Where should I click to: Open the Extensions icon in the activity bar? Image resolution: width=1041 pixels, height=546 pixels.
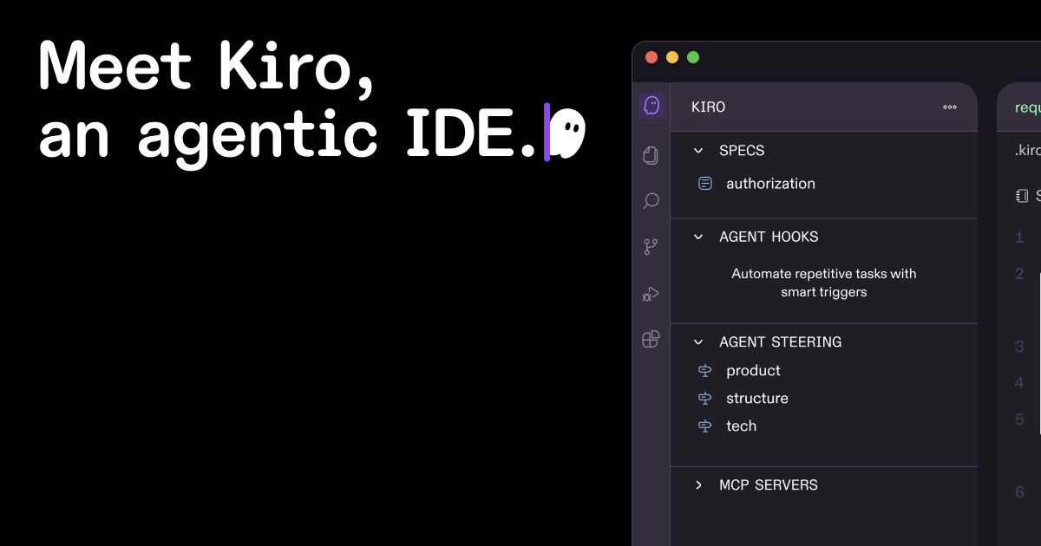(x=651, y=340)
